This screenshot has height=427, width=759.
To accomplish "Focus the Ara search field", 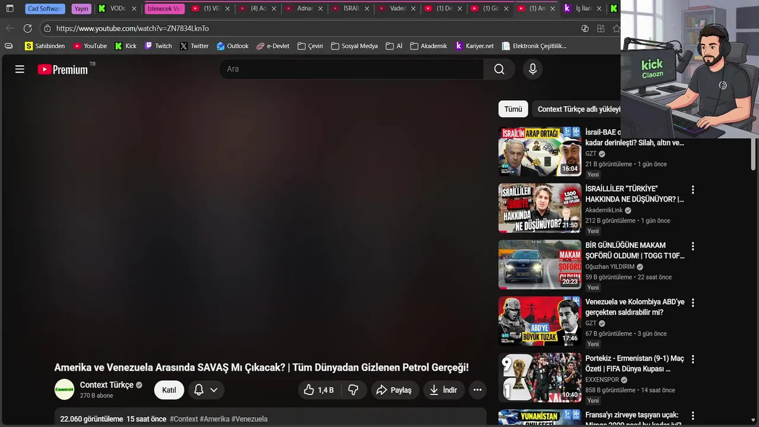I will [x=351, y=69].
